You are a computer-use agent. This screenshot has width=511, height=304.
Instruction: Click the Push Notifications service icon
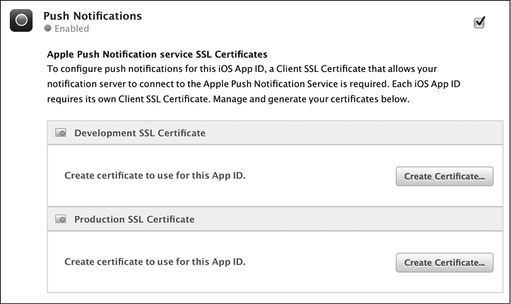click(x=22, y=21)
